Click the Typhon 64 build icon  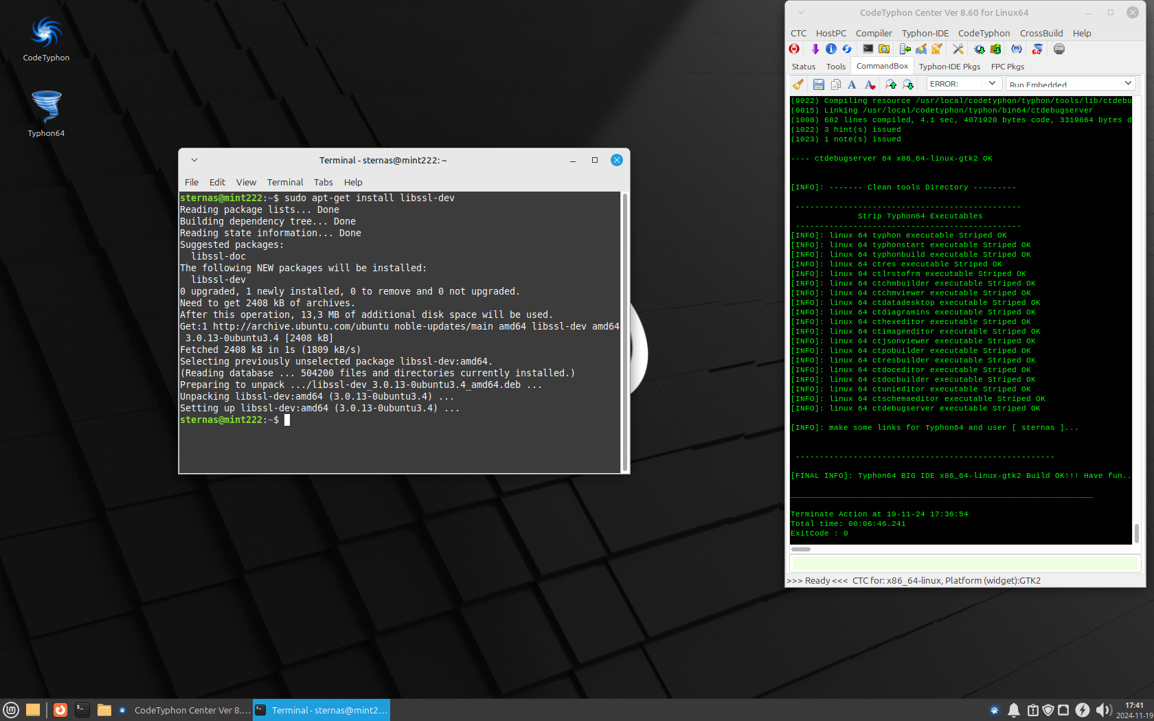click(1037, 49)
